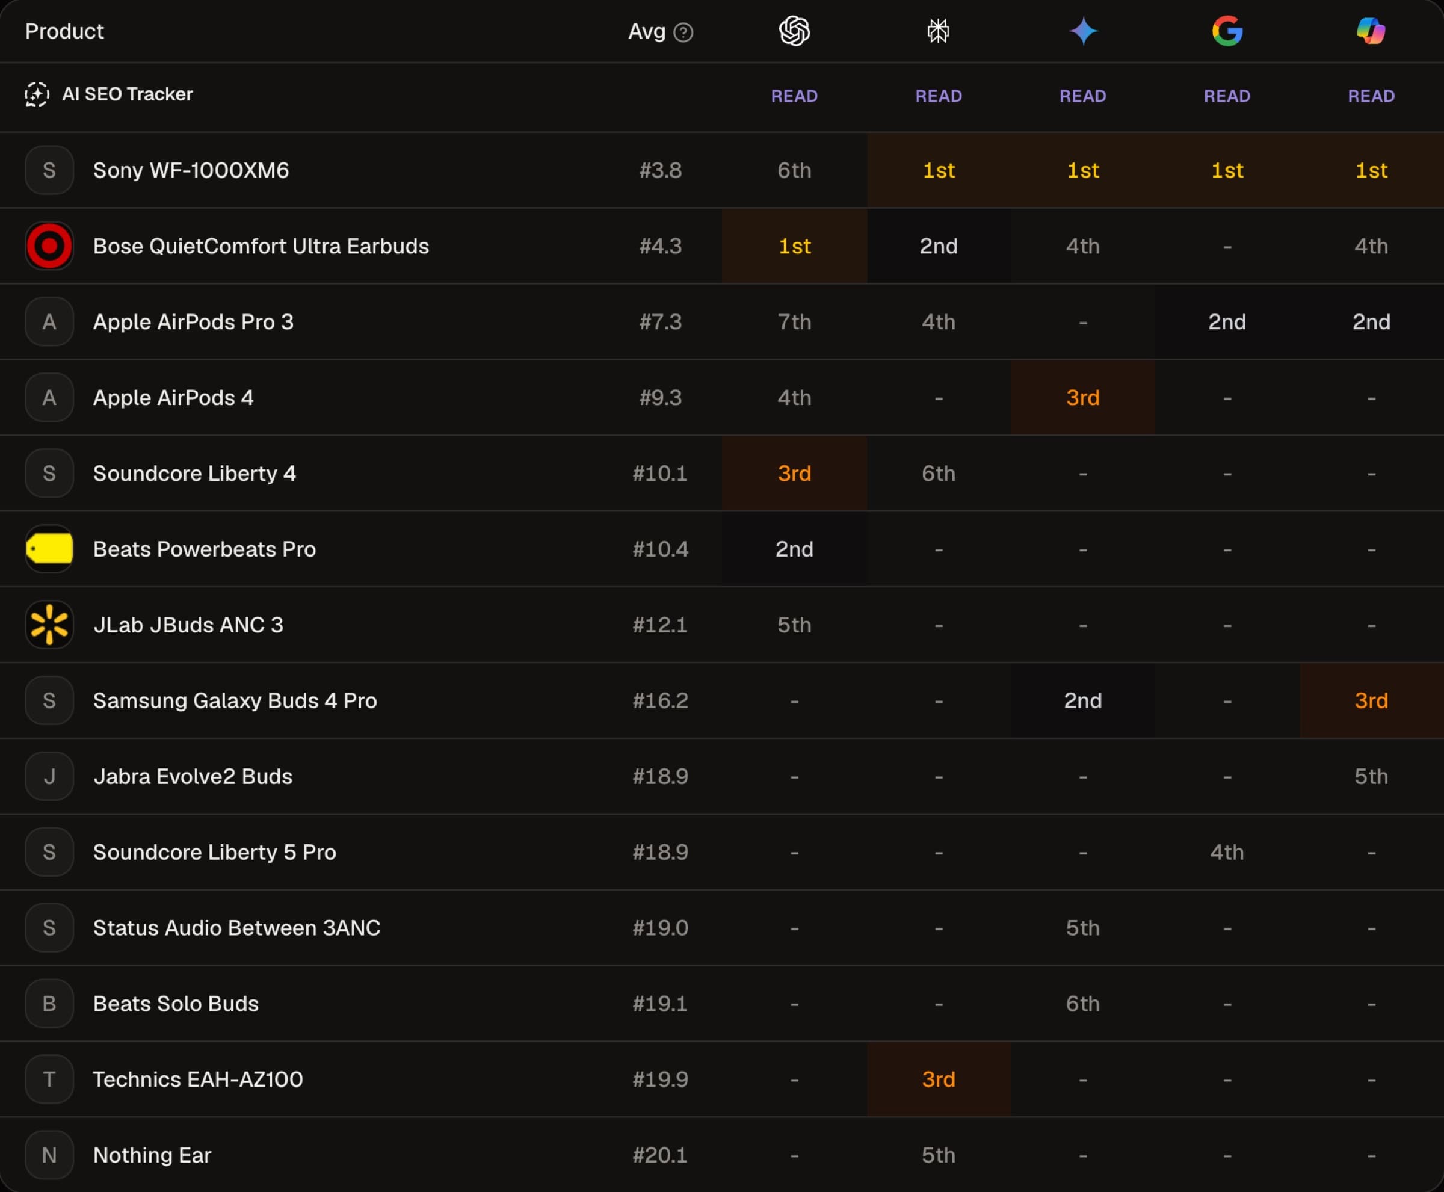This screenshot has height=1192, width=1444.
Task: Sort by the Avg column header
Action: 647,31
